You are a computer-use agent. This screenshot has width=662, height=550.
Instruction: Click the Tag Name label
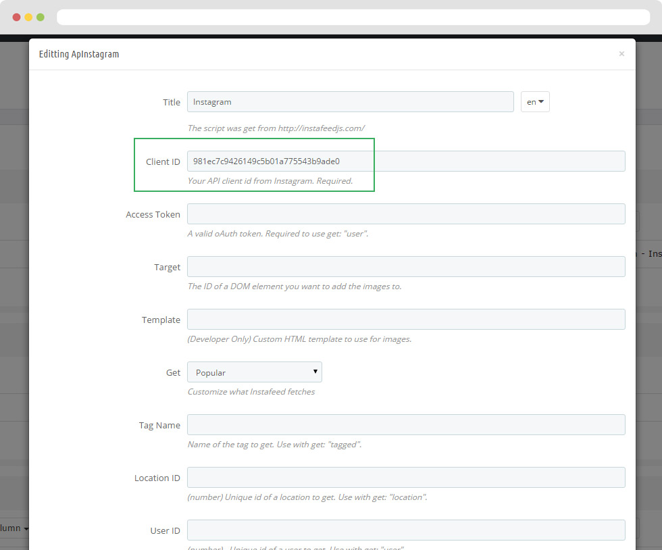159,426
